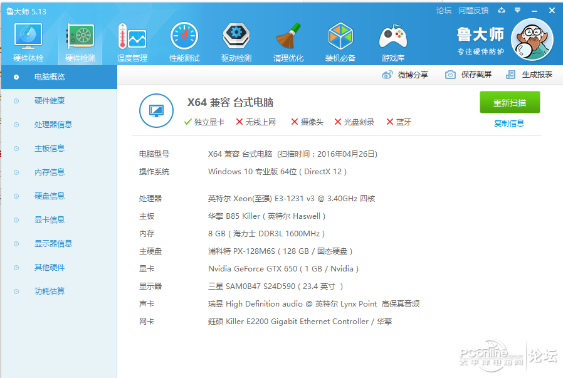The width and height of the screenshot is (563, 378).
Task: Click the green 重新扫描 button
Action: (x=510, y=102)
